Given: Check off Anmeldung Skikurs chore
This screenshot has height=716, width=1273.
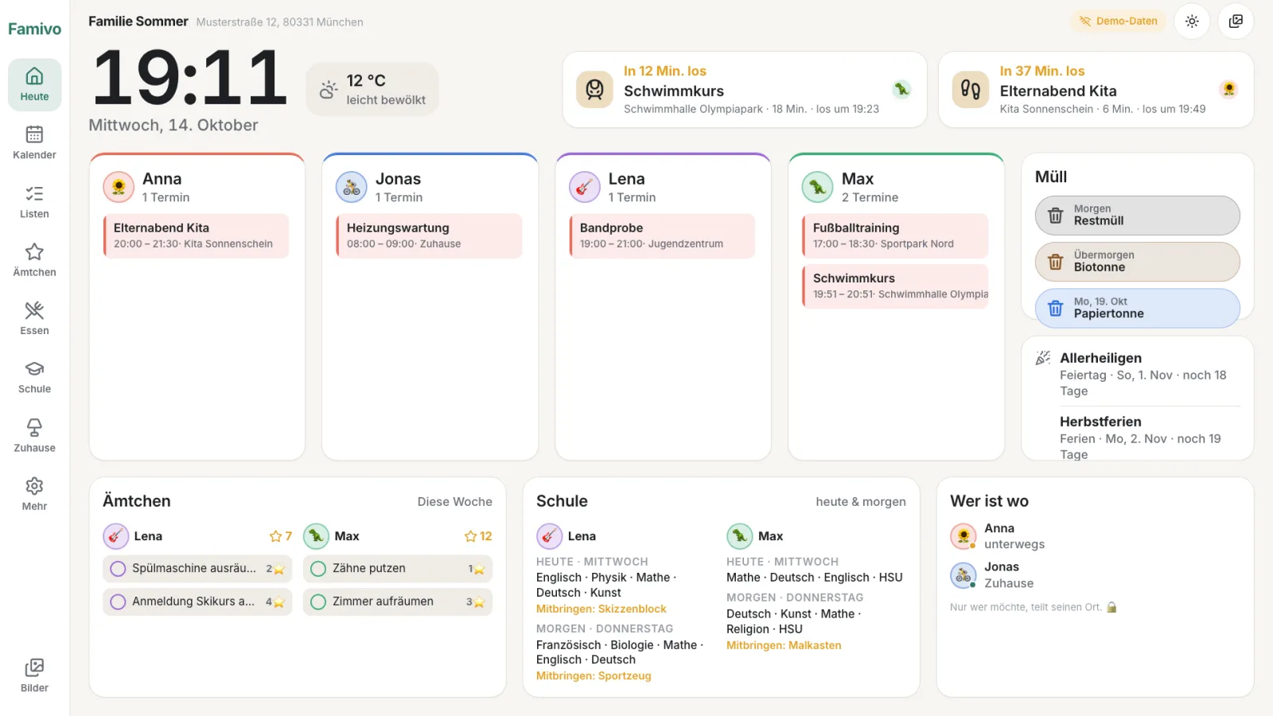Looking at the screenshot, I should (x=118, y=602).
